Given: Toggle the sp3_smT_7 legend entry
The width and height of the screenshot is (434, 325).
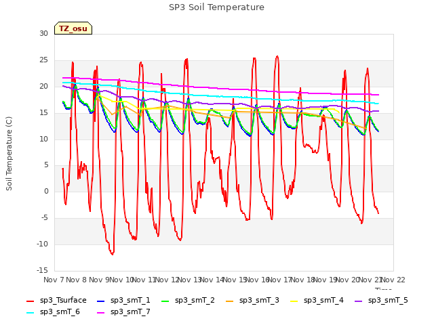Looking at the screenshot, I should coord(123,312).
